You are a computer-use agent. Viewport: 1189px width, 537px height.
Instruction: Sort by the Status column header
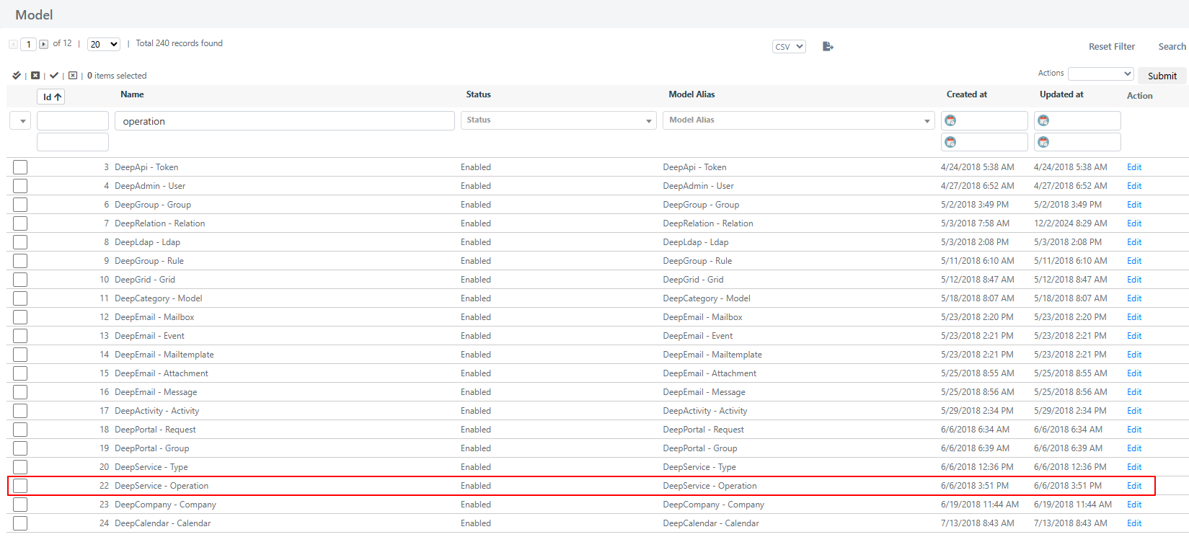pyautogui.click(x=478, y=94)
